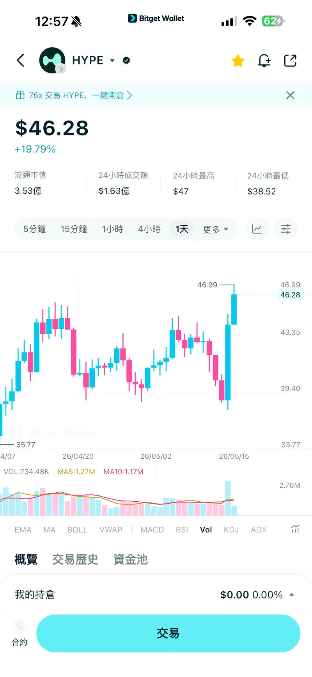The width and height of the screenshot is (312, 677).
Task: Expand the HYPE token dropdown arrow
Action: click(x=112, y=61)
